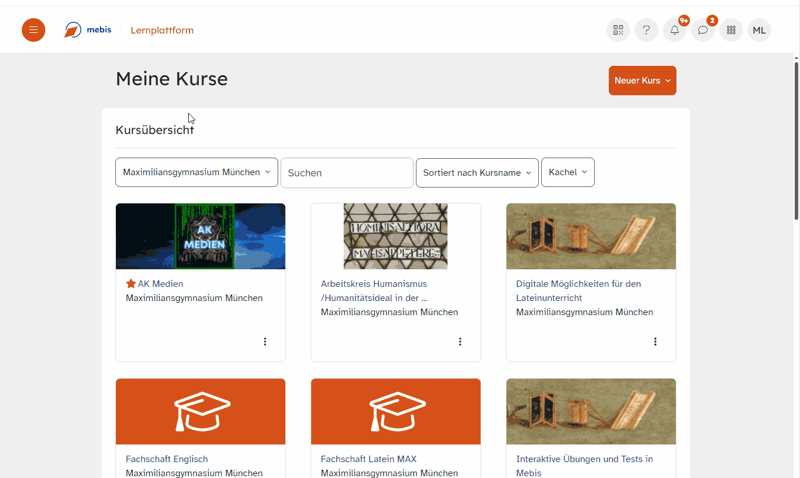Show notifications via the bell icon
Image resolution: width=800 pixels, height=478 pixels.
pyautogui.click(x=675, y=30)
